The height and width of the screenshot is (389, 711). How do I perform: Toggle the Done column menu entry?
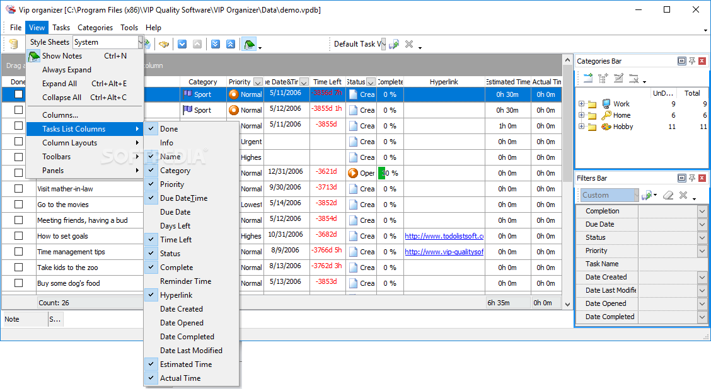[192, 128]
